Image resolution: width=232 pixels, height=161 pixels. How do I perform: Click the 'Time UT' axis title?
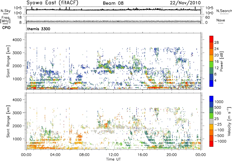coord(113,159)
